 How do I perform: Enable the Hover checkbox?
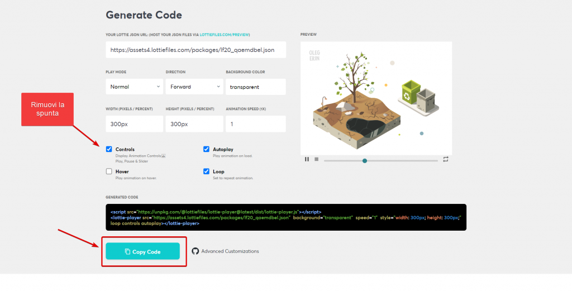[109, 171]
